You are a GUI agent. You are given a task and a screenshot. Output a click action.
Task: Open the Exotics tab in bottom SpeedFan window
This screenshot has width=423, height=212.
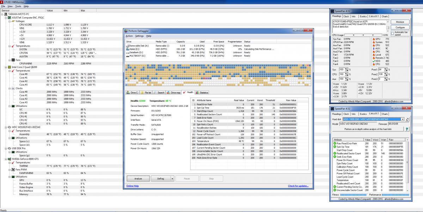point(363,114)
